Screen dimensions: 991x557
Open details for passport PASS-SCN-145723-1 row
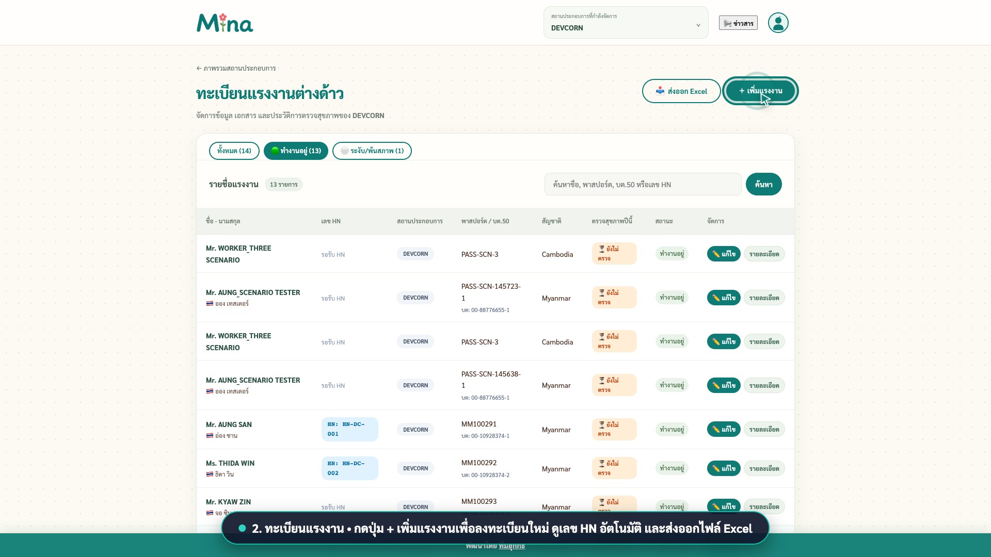764,298
